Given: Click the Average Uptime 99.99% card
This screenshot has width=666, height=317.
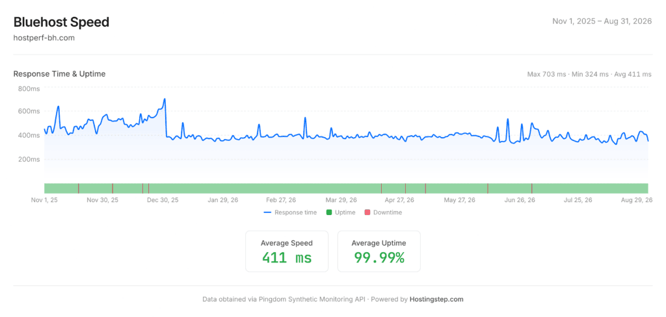Looking at the screenshot, I should [379, 251].
